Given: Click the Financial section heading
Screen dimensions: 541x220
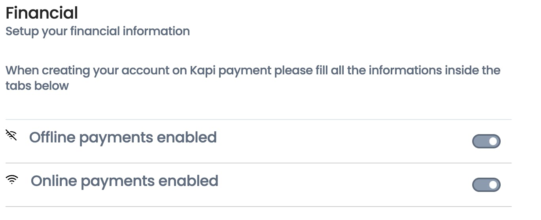Looking at the screenshot, I should (x=42, y=13).
